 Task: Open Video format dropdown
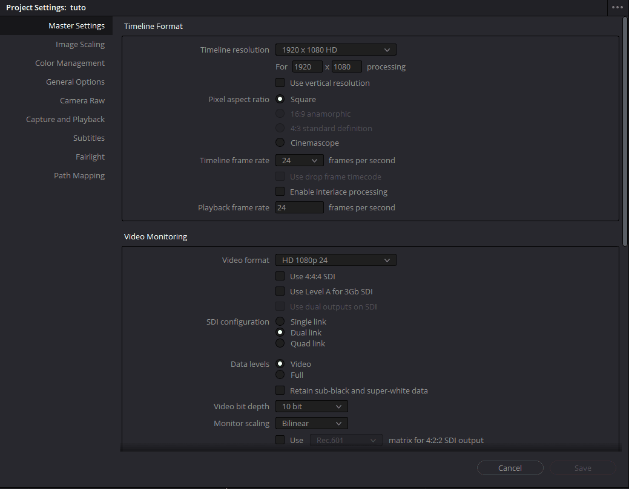[336, 260]
